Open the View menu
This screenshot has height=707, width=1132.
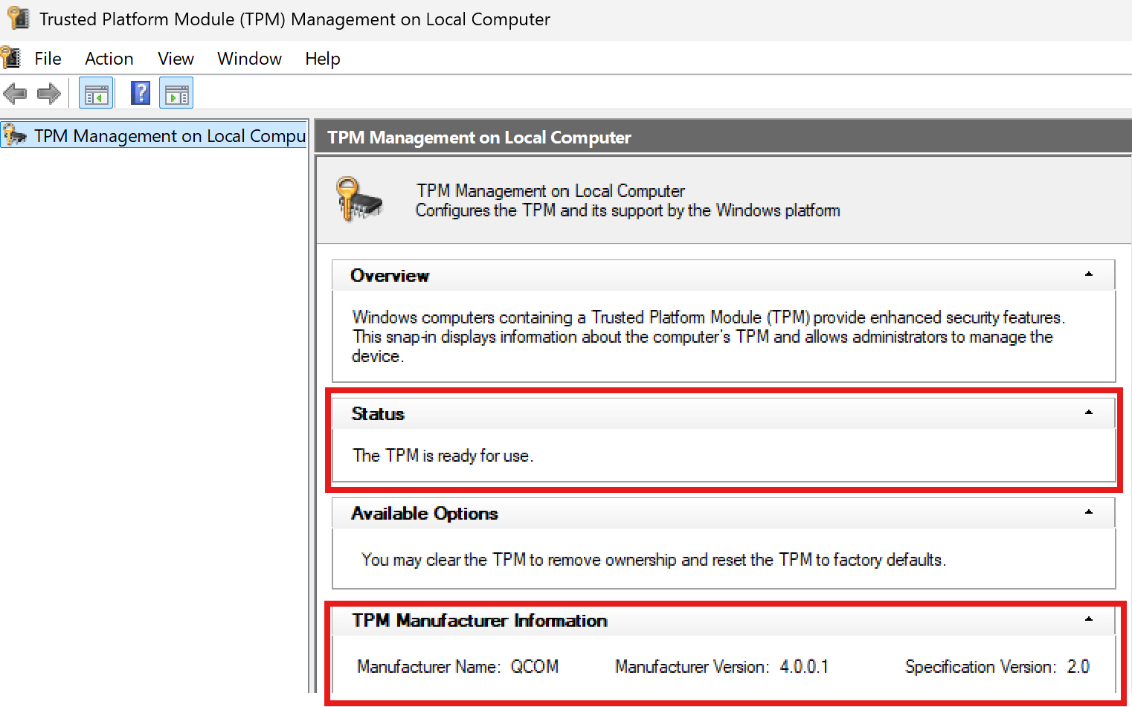[175, 58]
